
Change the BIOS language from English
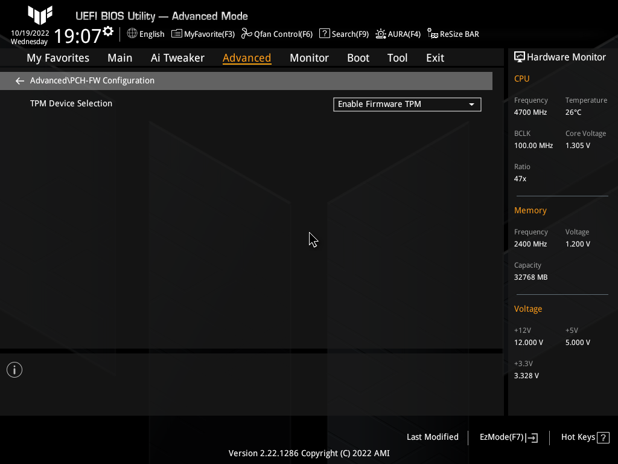tap(145, 34)
